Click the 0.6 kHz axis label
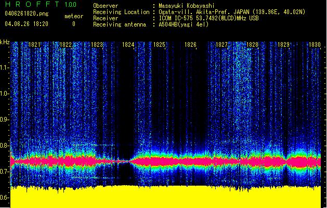327x208 pixels. pos(4,198)
